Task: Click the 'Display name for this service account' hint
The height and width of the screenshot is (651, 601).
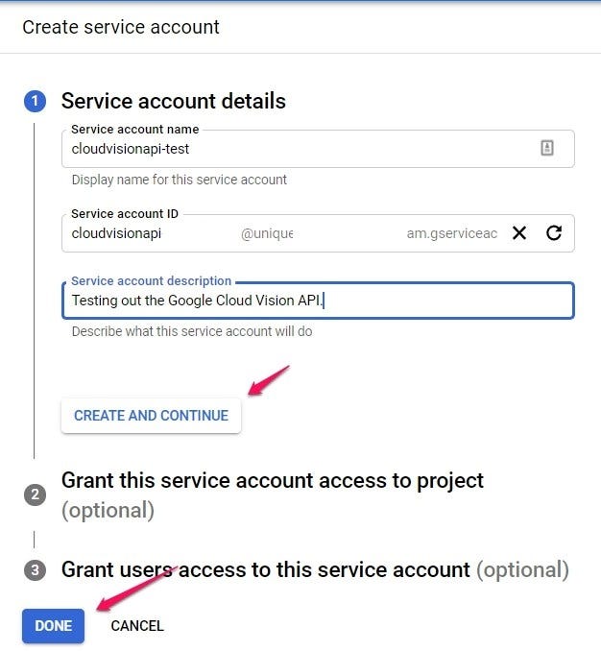Action: click(x=180, y=180)
